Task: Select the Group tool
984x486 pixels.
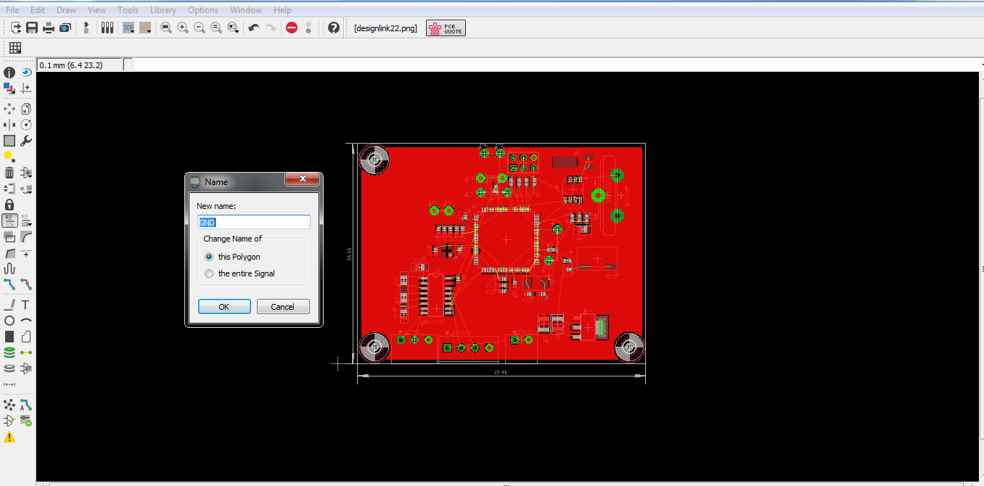Action: [9, 141]
